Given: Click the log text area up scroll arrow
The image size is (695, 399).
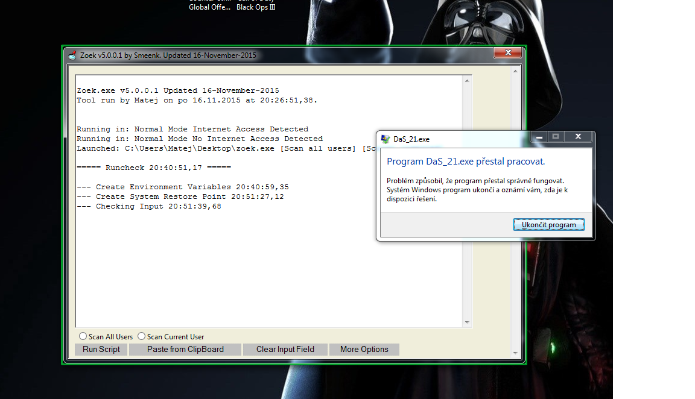Looking at the screenshot, I should (467, 81).
